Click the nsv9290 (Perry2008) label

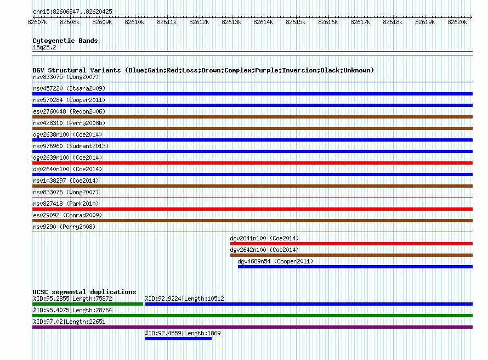[x=64, y=227]
